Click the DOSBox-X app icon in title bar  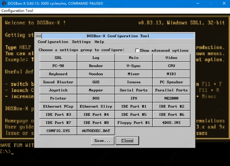[x=4, y=3]
